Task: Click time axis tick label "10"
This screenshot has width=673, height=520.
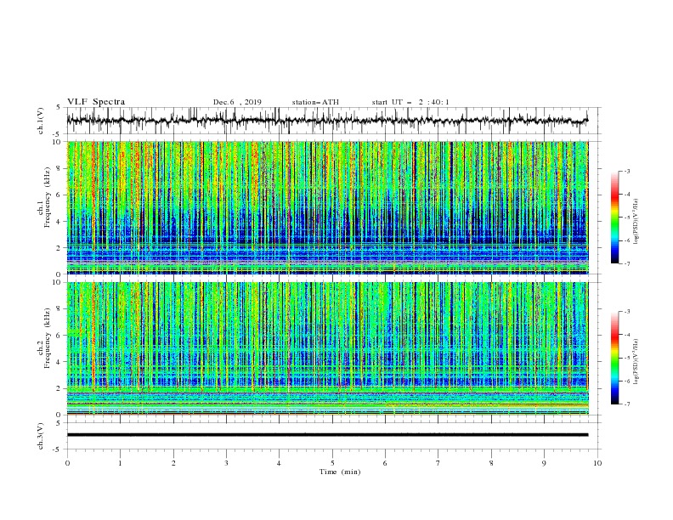Action: (x=597, y=463)
